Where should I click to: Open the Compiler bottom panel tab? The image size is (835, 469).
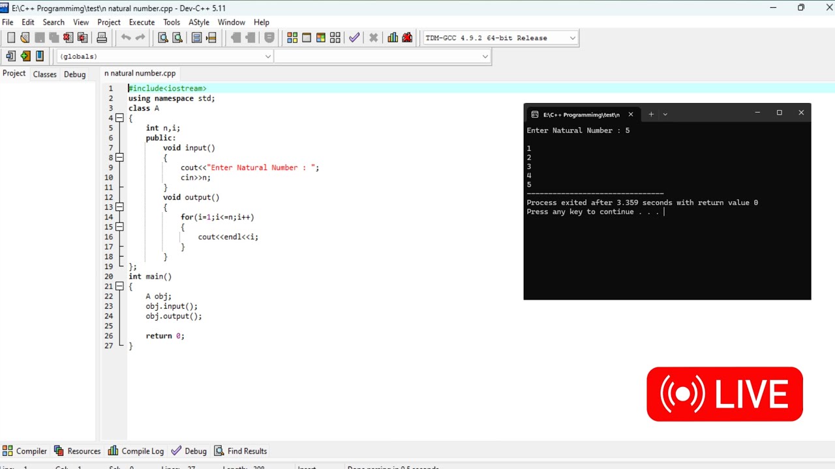point(25,451)
